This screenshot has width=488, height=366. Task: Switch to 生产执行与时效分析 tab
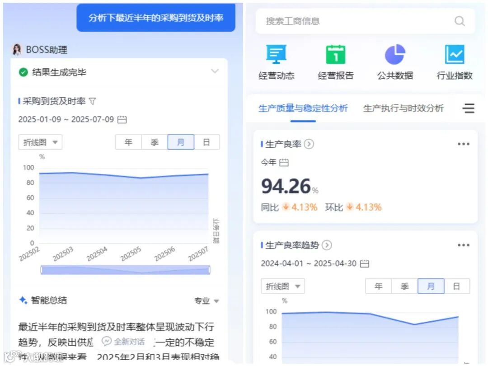click(404, 108)
